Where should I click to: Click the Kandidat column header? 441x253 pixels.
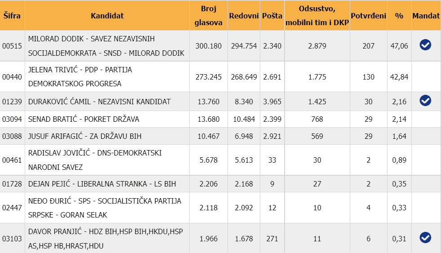107,16
